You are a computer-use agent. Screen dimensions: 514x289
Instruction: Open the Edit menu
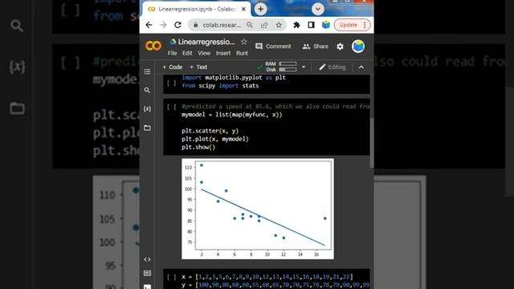187,53
